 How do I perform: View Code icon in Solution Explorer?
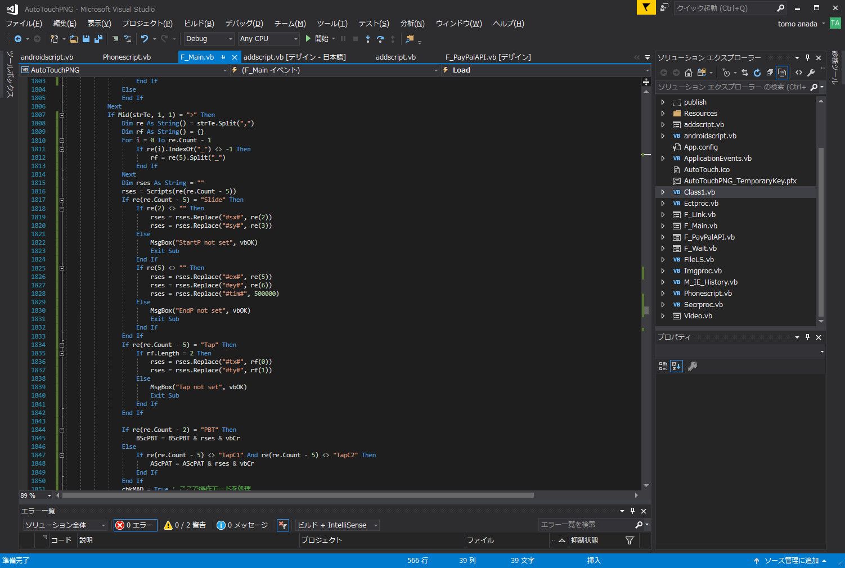[799, 73]
